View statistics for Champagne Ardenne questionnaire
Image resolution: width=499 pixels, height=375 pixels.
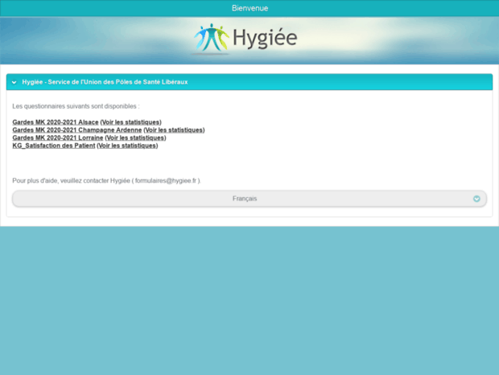click(x=174, y=130)
